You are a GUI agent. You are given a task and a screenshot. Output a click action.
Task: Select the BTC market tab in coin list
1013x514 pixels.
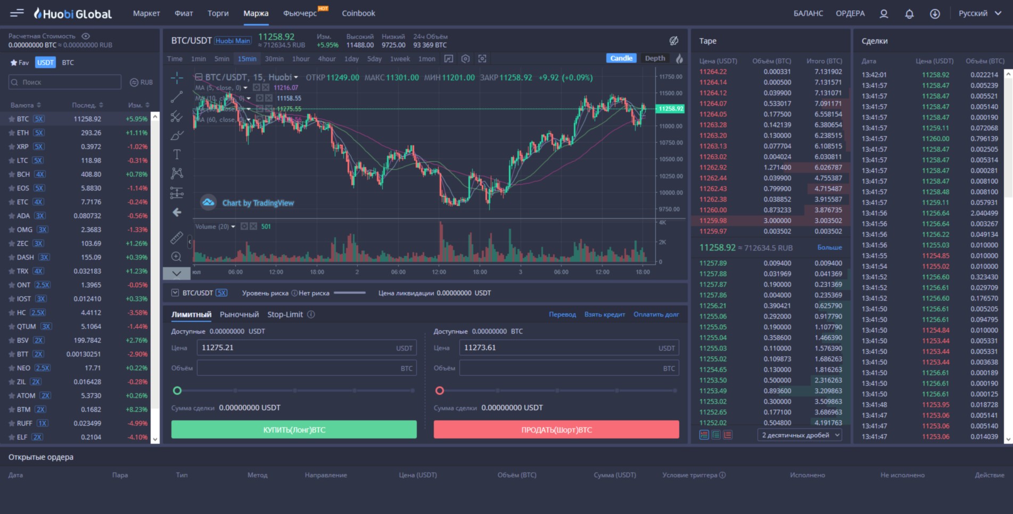coord(68,63)
